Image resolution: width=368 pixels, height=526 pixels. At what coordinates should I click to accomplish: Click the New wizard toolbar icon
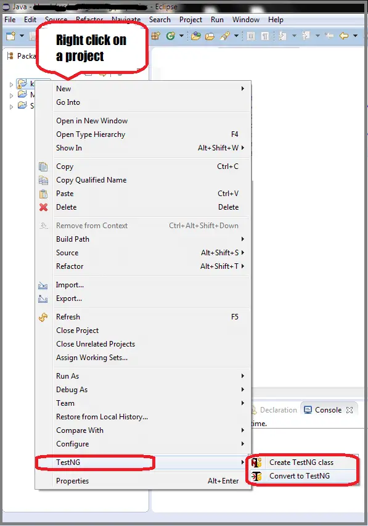coord(10,36)
